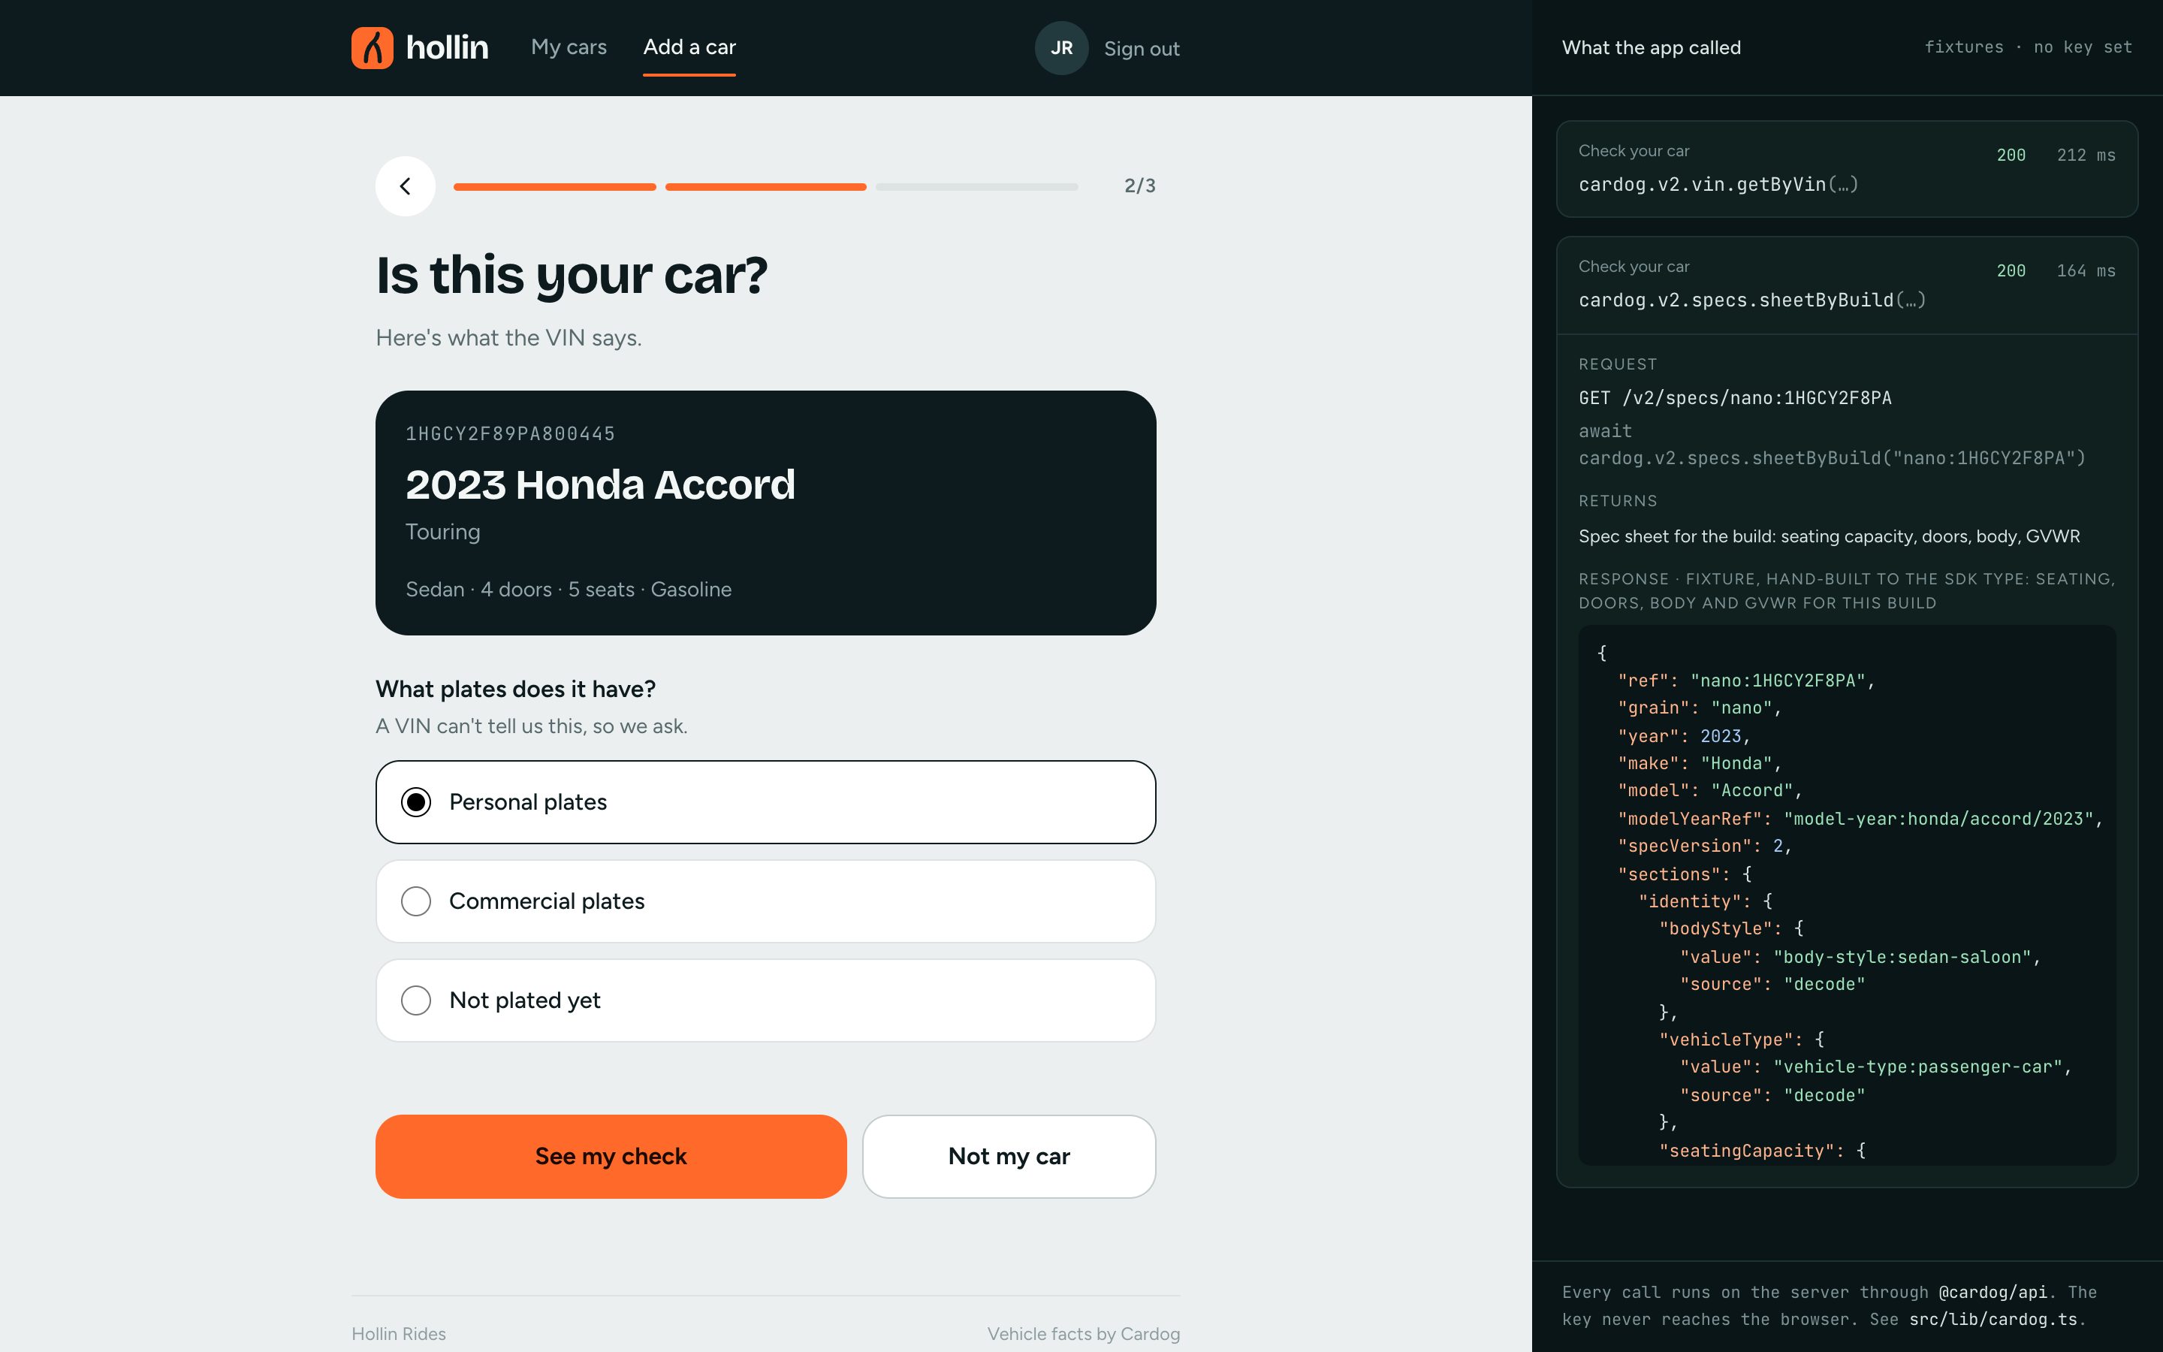Click the orange Hollin logo icon
Screen dimensions: 2163x1352
click(372, 47)
